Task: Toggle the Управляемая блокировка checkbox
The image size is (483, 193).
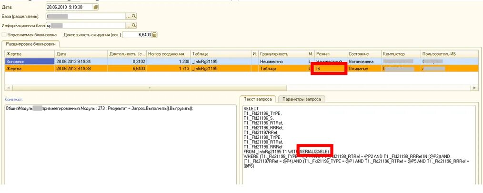Action: coord(4,35)
